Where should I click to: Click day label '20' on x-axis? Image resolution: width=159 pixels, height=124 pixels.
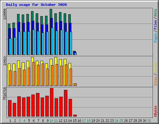click(98, 121)
